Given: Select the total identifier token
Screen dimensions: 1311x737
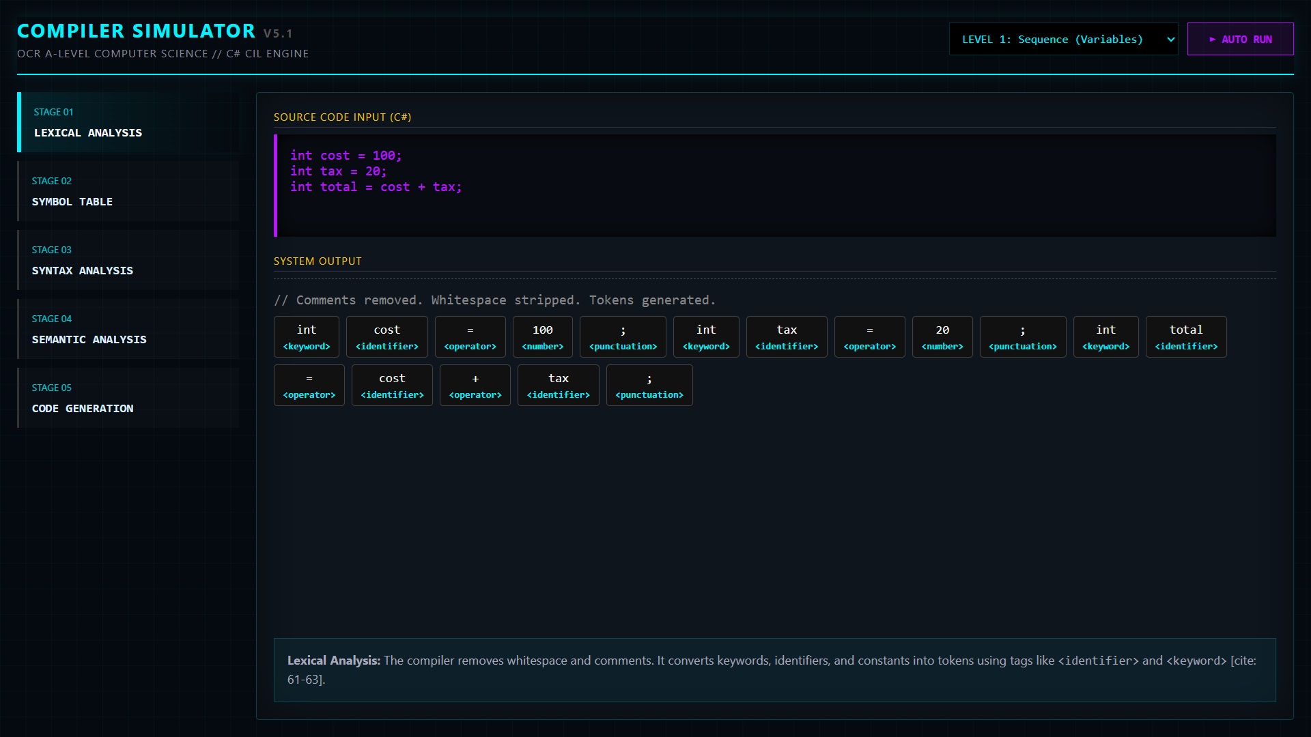Looking at the screenshot, I should coord(1185,336).
